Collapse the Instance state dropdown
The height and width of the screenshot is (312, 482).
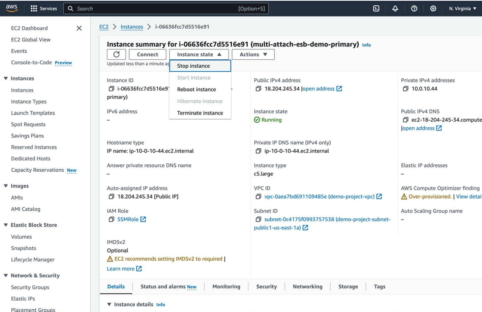pos(199,54)
